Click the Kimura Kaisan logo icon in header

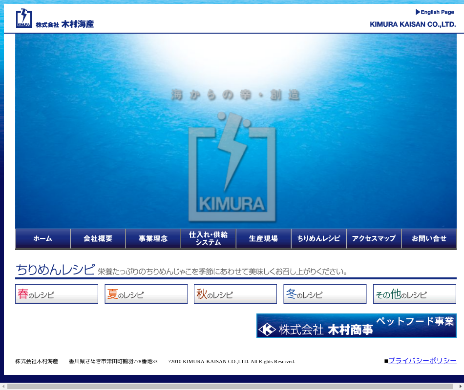(24, 18)
